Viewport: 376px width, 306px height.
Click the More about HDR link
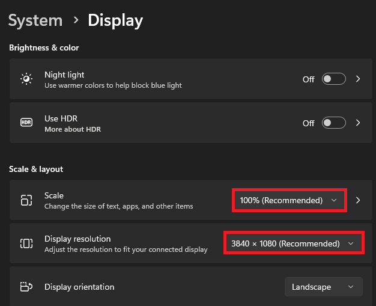(x=73, y=129)
